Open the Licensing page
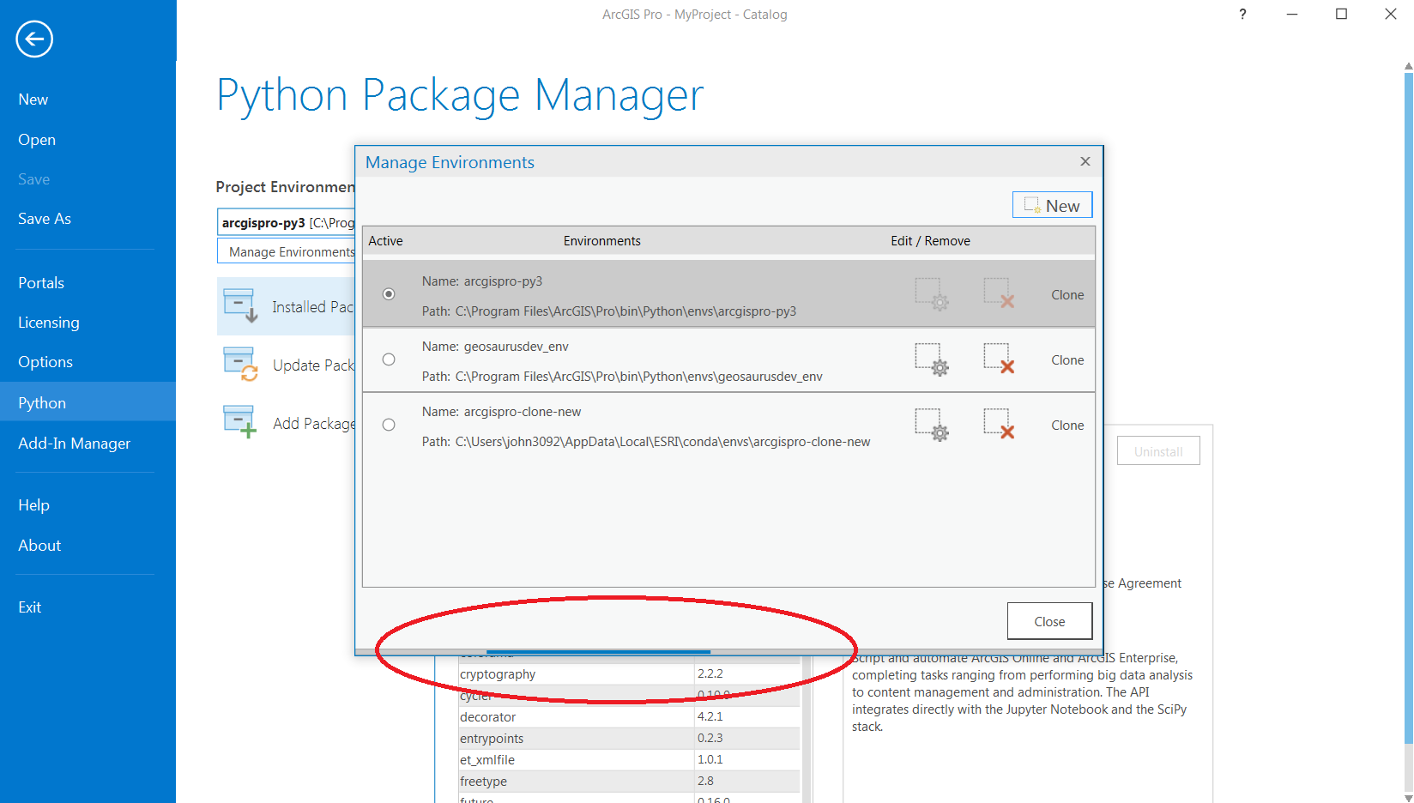This screenshot has height=803, width=1414. (x=49, y=323)
